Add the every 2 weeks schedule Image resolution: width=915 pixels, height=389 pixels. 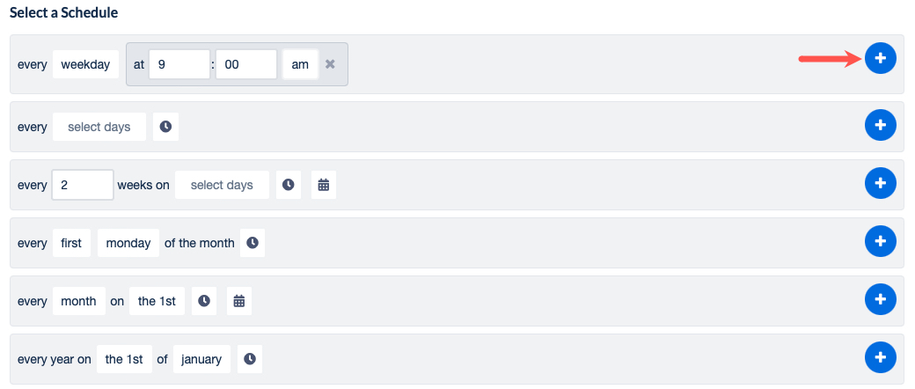click(881, 183)
